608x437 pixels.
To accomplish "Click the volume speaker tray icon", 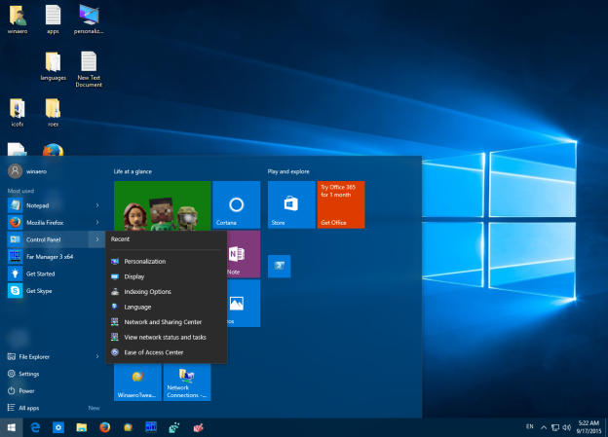I will pos(566,427).
